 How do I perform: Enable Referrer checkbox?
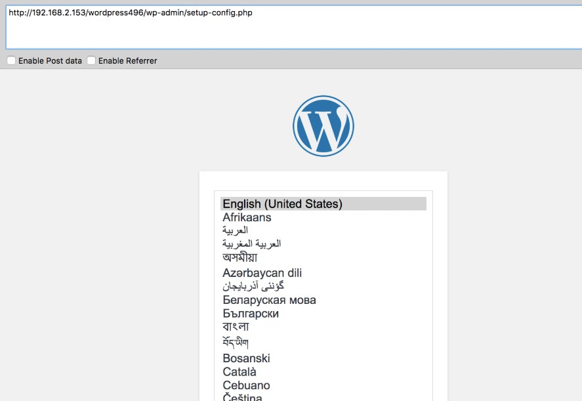(x=91, y=60)
